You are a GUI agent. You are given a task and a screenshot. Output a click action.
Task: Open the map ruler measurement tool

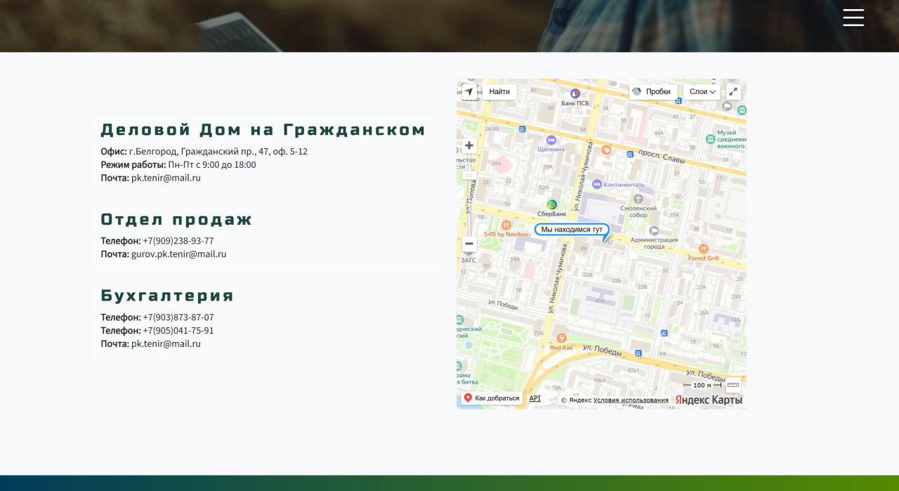(733, 385)
